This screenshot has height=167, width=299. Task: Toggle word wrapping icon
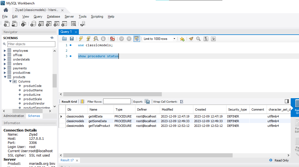(x=213, y=39)
